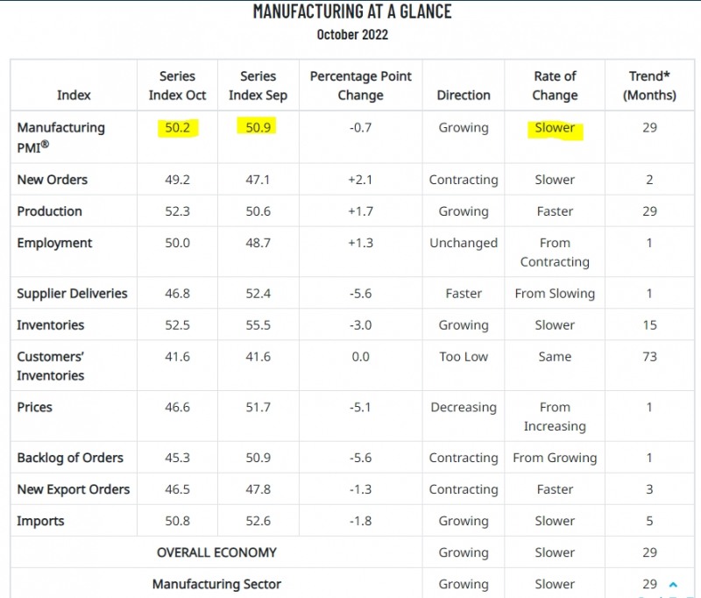Select the trend value 73
The image size is (701, 598).
point(649,357)
